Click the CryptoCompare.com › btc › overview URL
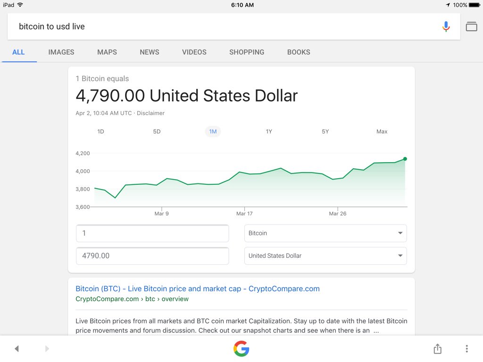The width and height of the screenshot is (483, 362). pyautogui.click(x=132, y=299)
